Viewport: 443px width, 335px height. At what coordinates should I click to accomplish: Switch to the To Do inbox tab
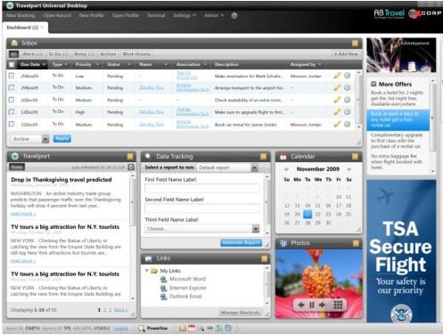pos(58,54)
